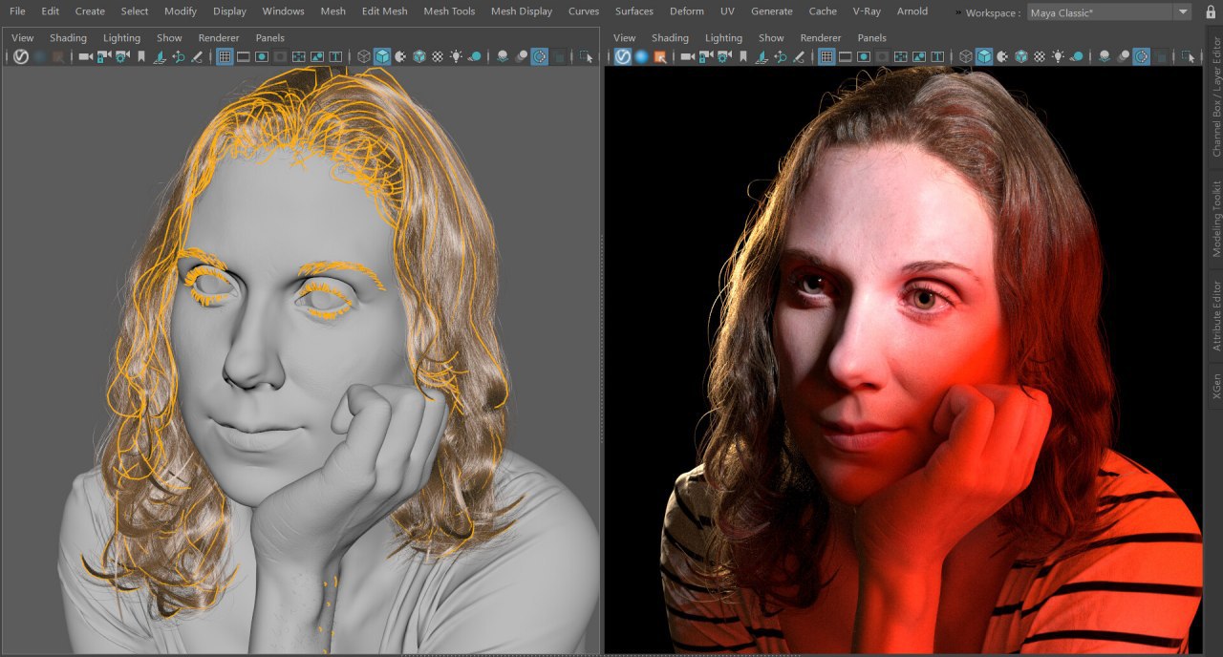This screenshot has height=657, width=1223.
Task: Open Shading menu in the right viewport
Action: coord(669,38)
